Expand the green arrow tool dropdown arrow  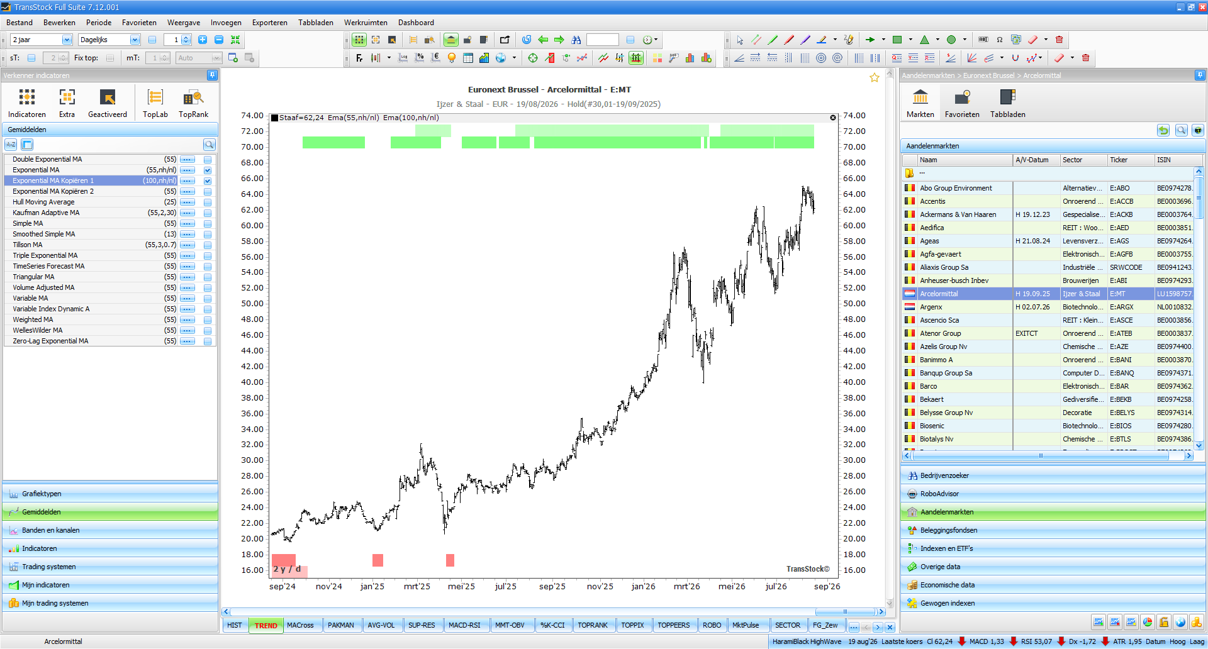pos(883,40)
